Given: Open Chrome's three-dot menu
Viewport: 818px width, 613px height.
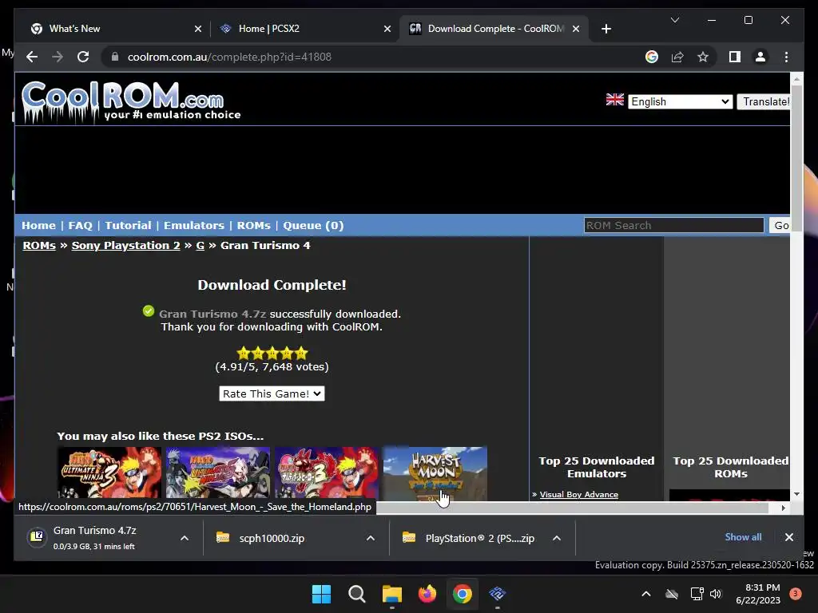Looking at the screenshot, I should (786, 57).
